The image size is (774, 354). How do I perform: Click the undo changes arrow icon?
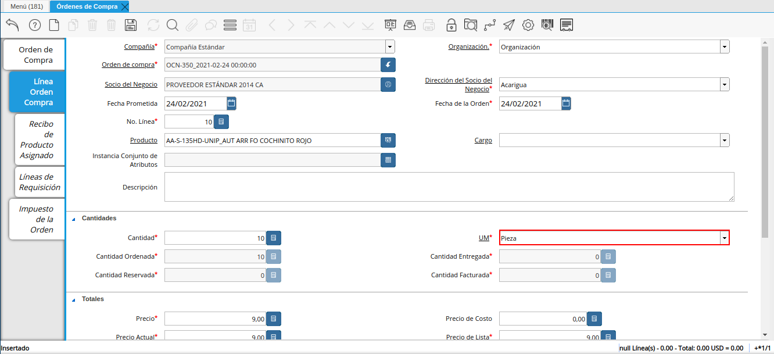12,25
